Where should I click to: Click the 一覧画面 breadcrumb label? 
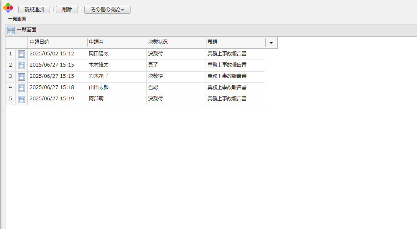point(17,19)
